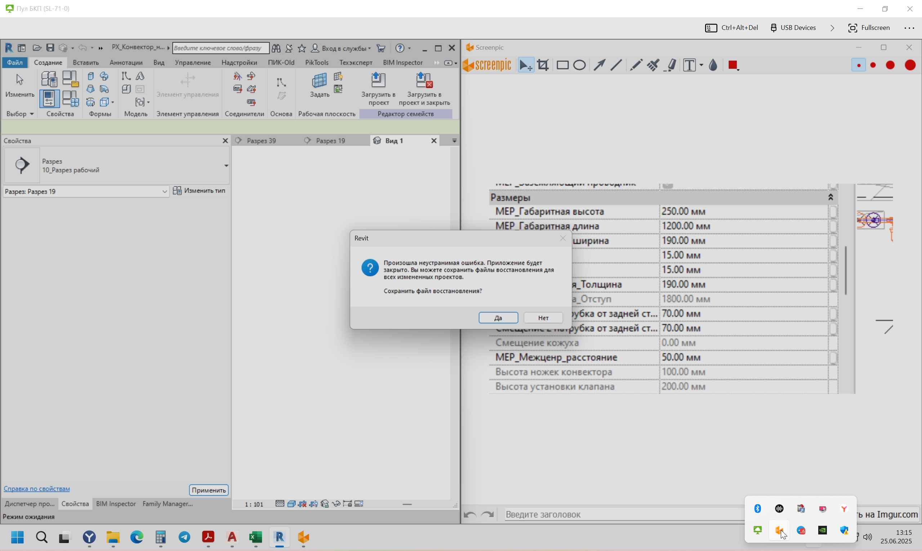Image resolution: width=922 pixels, height=551 pixels.
Task: Click the Revit keyword search field
Action: [x=221, y=48]
